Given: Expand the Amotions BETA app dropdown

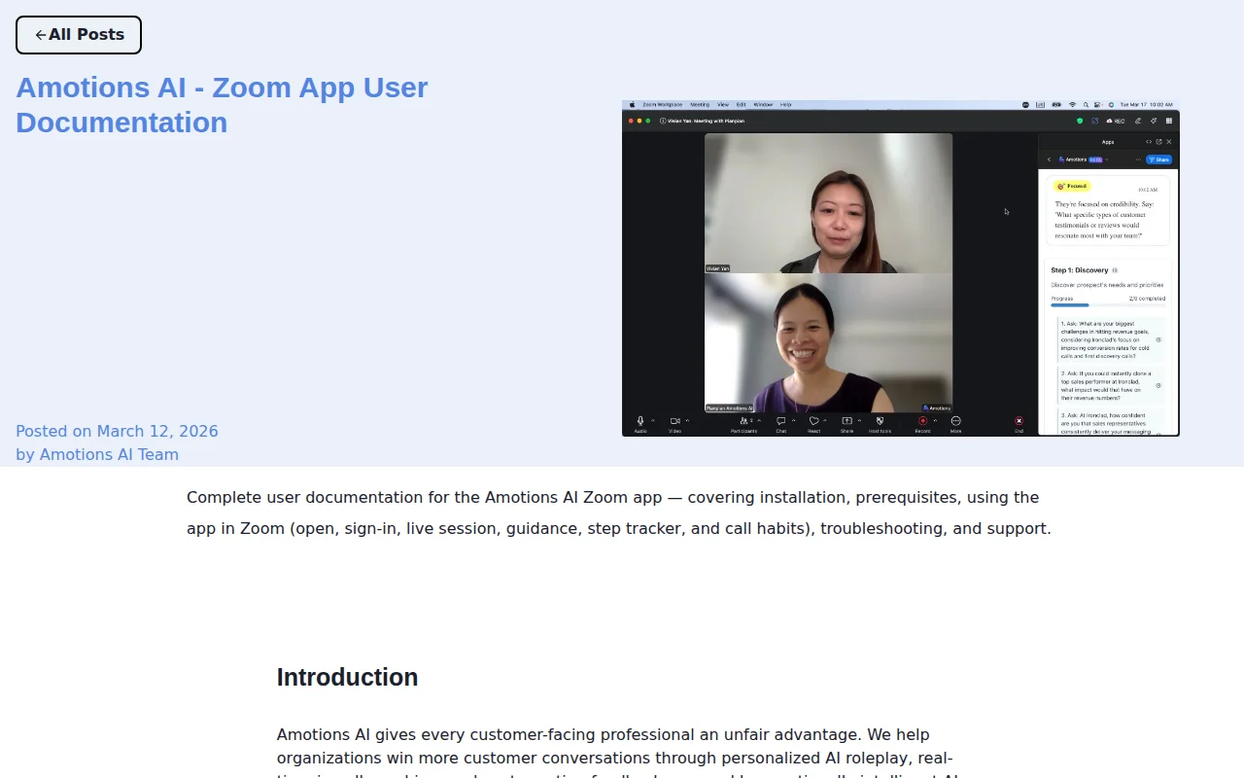Looking at the screenshot, I should (x=1106, y=159).
